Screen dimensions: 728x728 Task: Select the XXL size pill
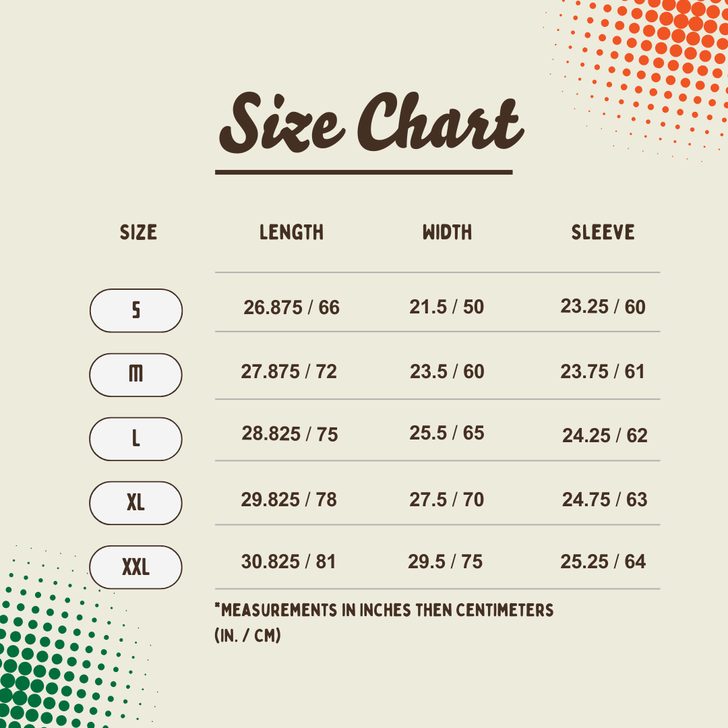click(x=135, y=568)
